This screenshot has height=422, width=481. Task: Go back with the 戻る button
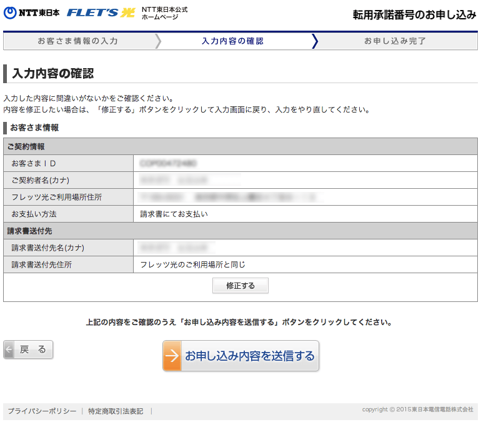tap(28, 349)
